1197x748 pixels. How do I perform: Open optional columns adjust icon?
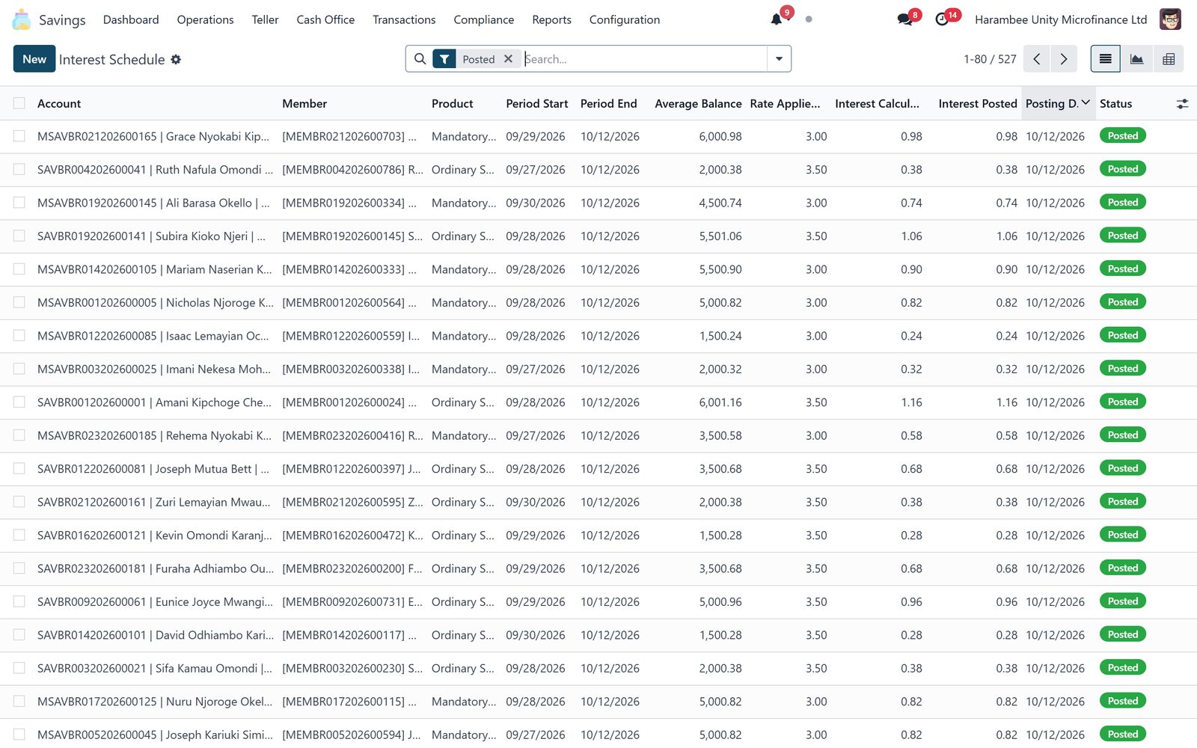pos(1182,104)
